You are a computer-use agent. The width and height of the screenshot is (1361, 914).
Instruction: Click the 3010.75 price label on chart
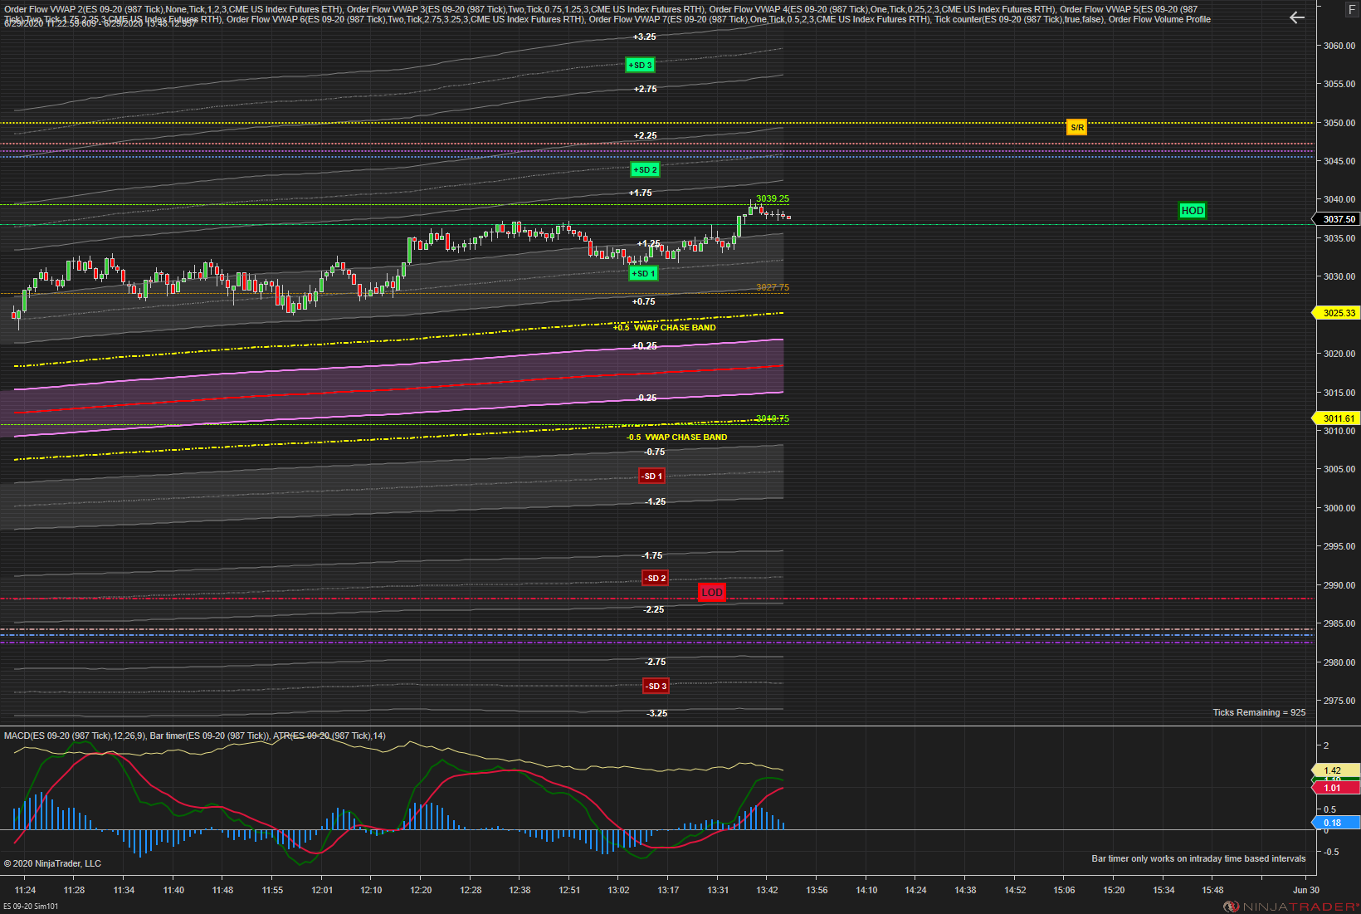(x=773, y=418)
